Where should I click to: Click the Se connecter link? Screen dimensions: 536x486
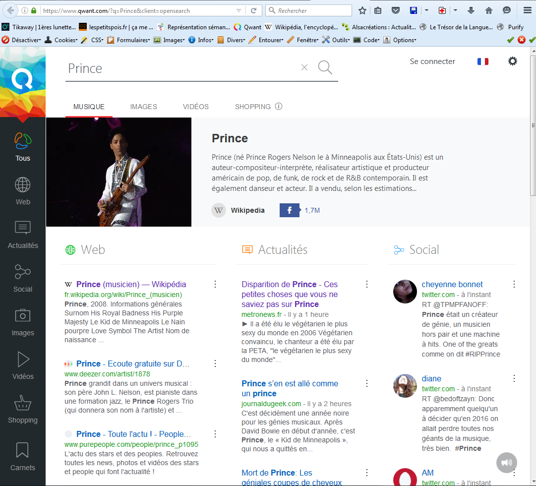tap(432, 61)
